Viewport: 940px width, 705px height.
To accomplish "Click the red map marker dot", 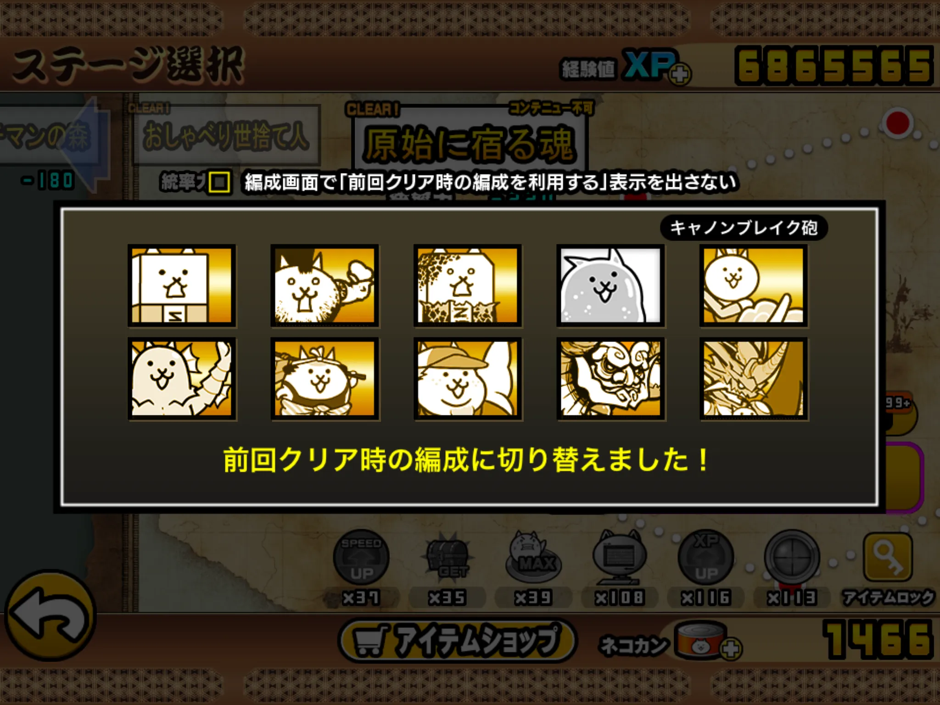I will [897, 123].
